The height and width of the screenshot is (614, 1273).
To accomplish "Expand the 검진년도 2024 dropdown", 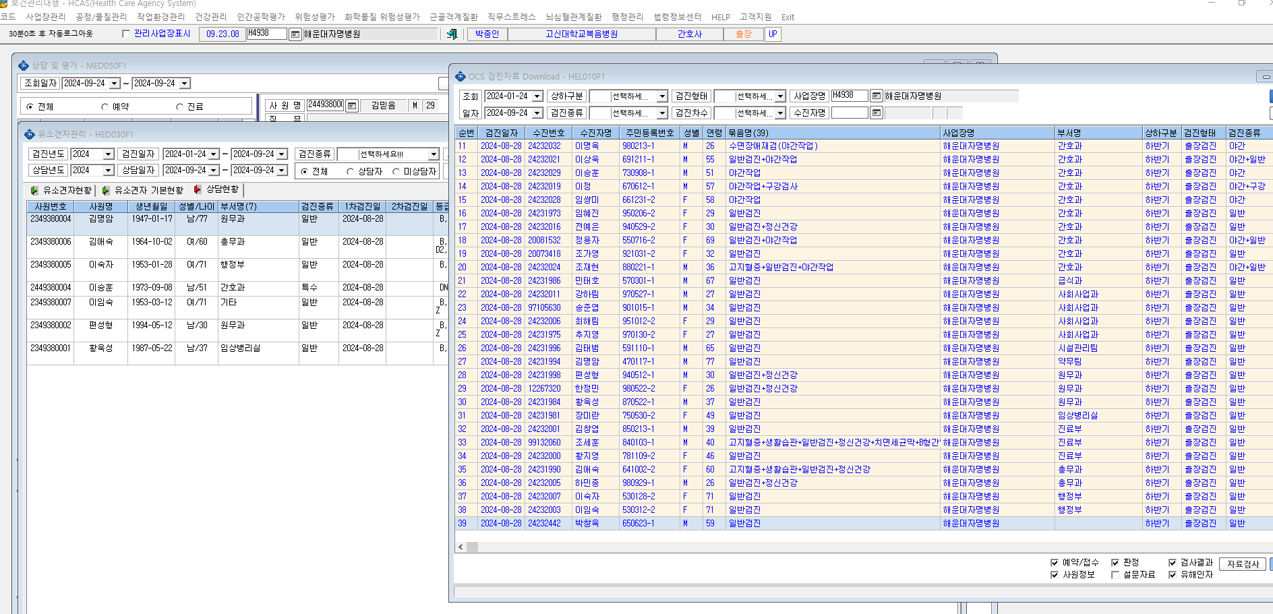I will (108, 154).
